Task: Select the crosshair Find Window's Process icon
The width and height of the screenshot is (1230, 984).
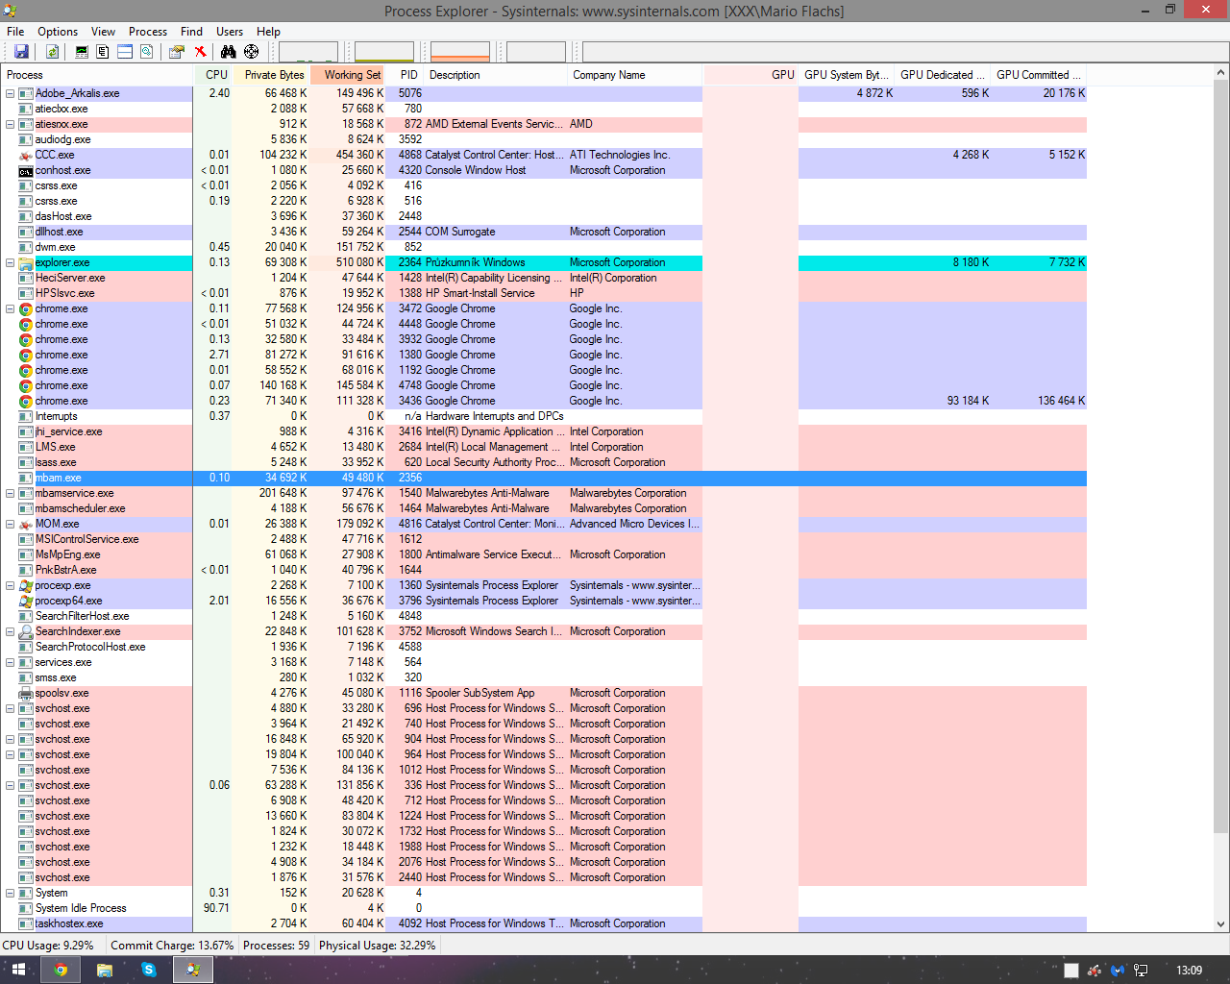Action: pos(251,52)
